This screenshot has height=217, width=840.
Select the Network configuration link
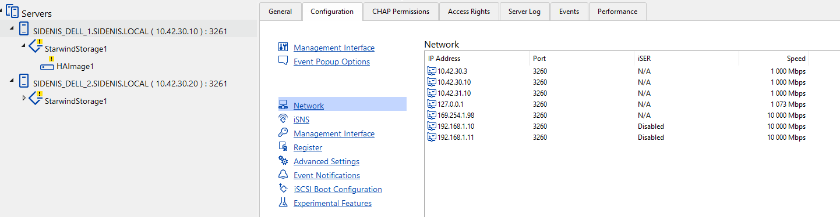pos(309,106)
